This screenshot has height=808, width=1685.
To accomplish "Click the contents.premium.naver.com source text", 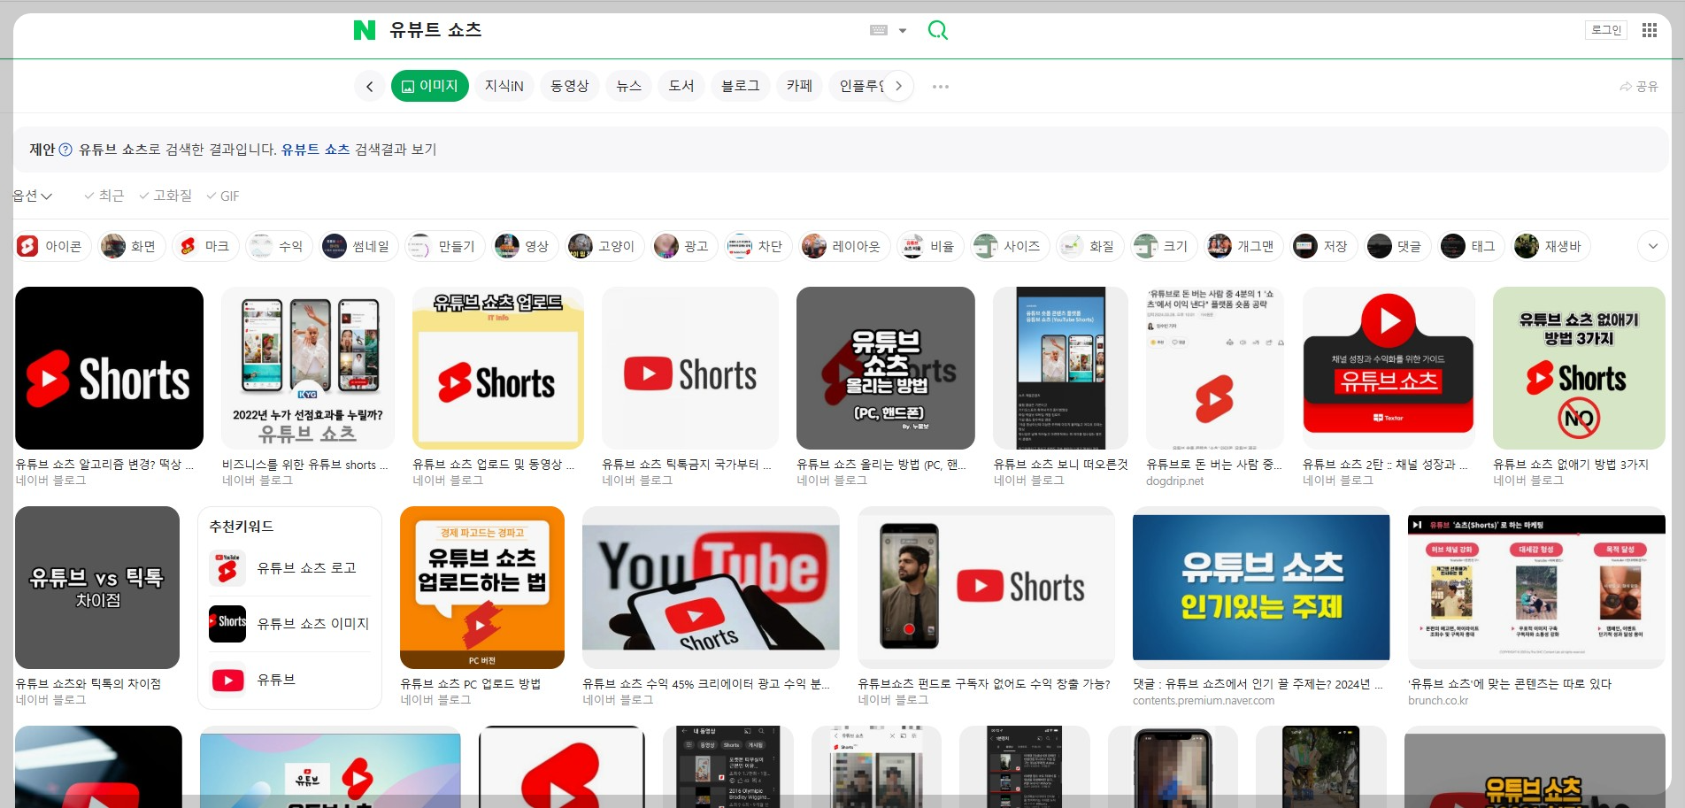I will [x=1204, y=701].
